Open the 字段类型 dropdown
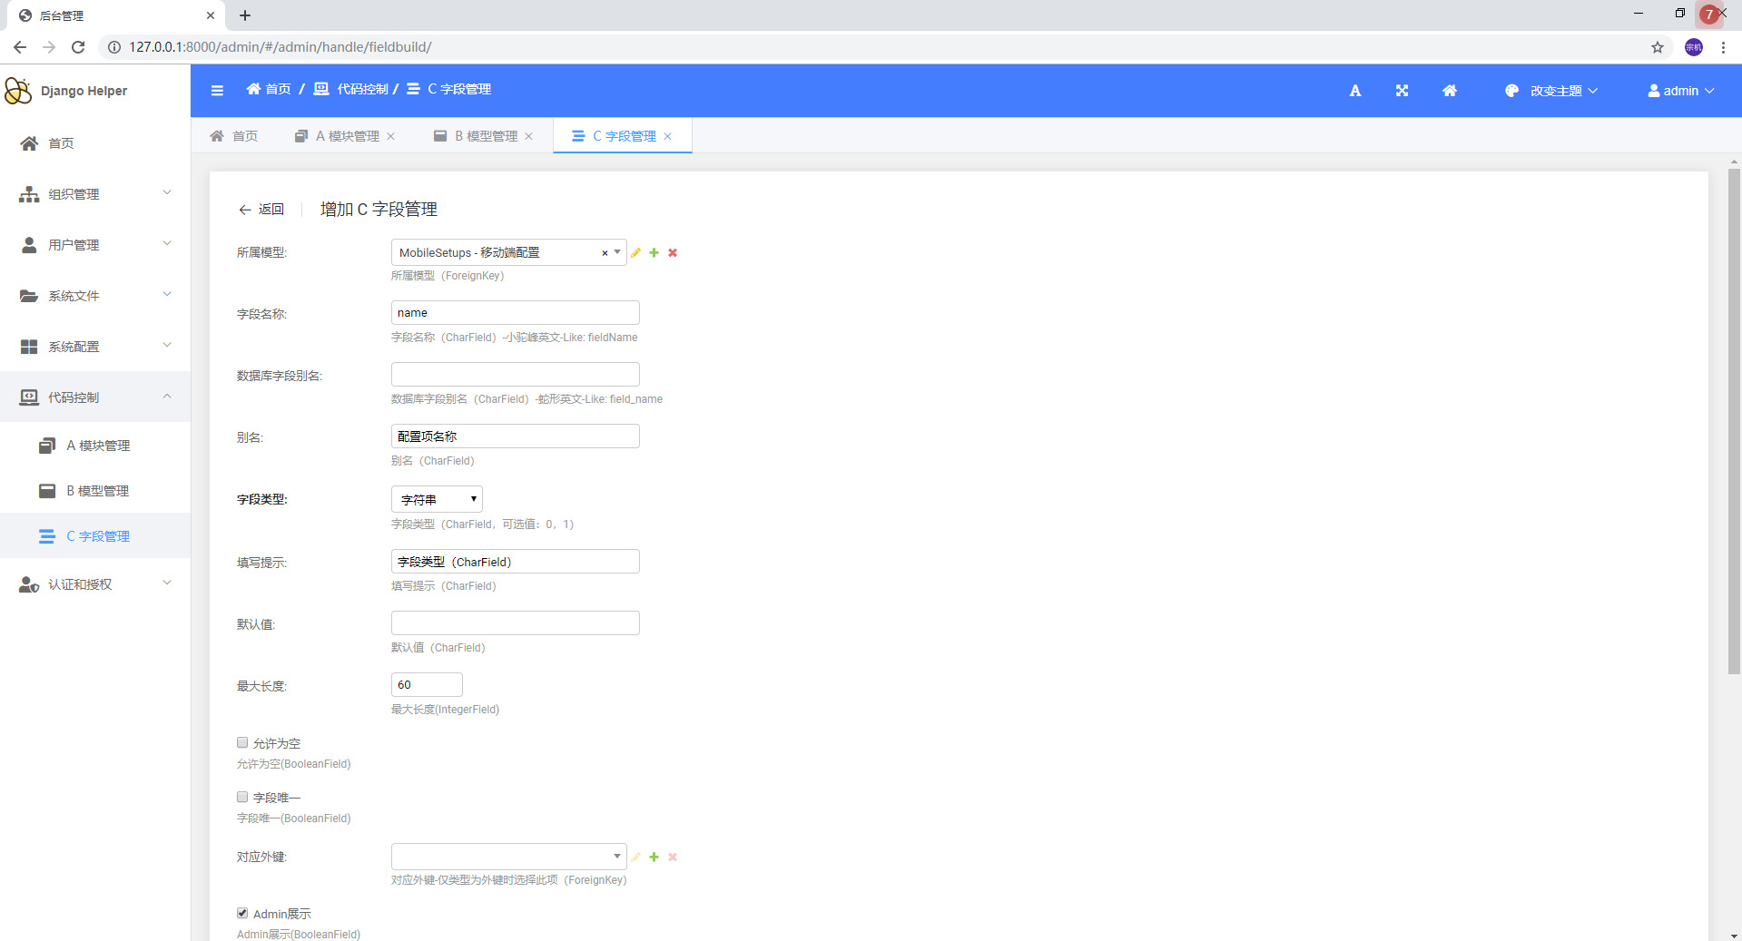Screen dimensions: 1742x941 pos(437,499)
